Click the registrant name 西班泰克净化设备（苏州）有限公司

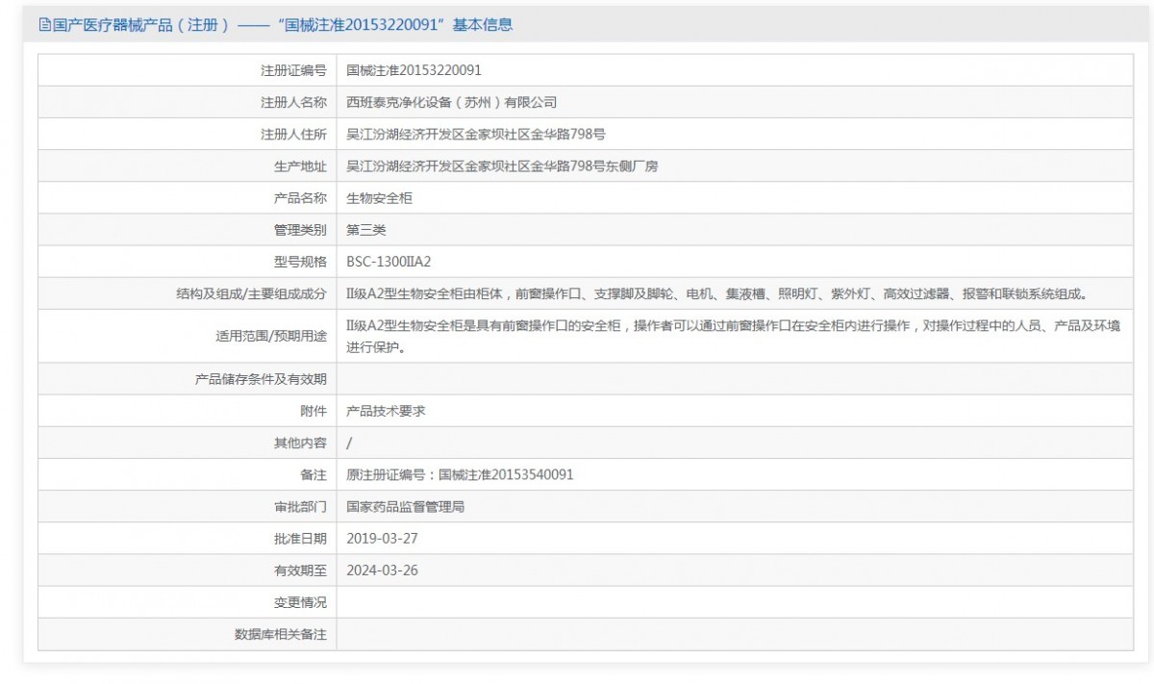(x=452, y=102)
